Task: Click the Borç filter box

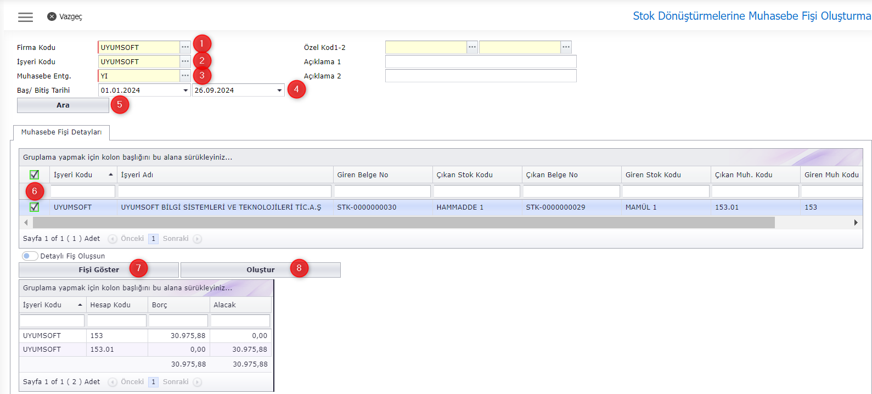Action: (179, 320)
